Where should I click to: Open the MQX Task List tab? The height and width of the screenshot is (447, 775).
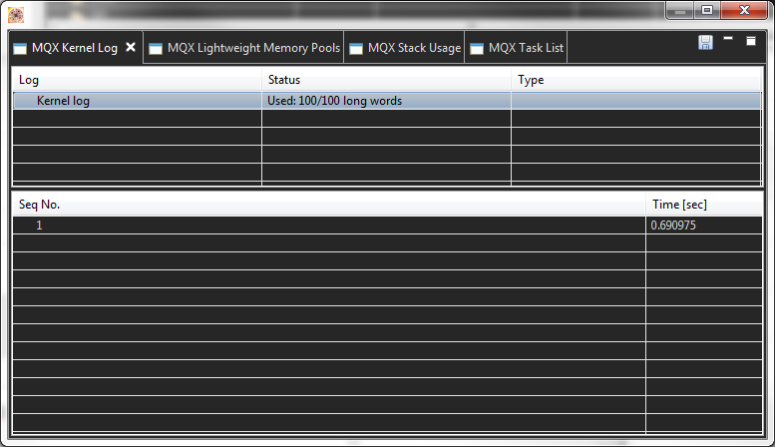click(x=516, y=48)
